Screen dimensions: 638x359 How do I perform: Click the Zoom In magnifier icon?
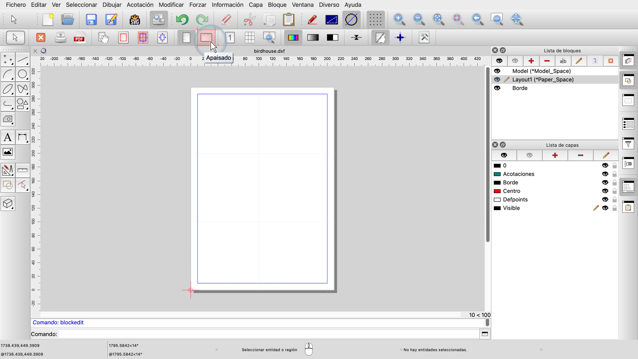coord(399,19)
